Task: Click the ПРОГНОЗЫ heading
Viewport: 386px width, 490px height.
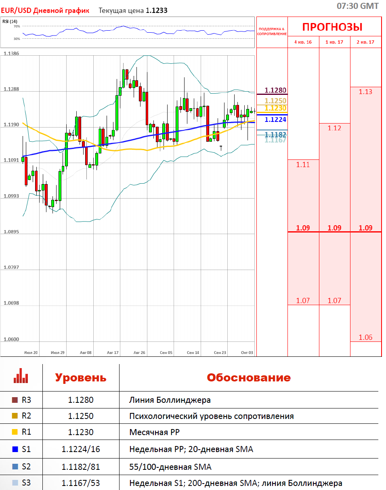Action: pos(332,27)
